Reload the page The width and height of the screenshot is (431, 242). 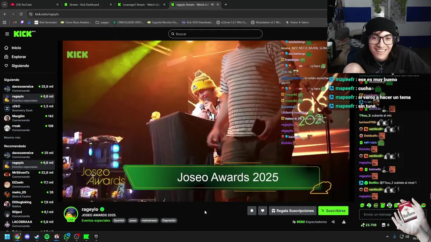tap(21, 14)
